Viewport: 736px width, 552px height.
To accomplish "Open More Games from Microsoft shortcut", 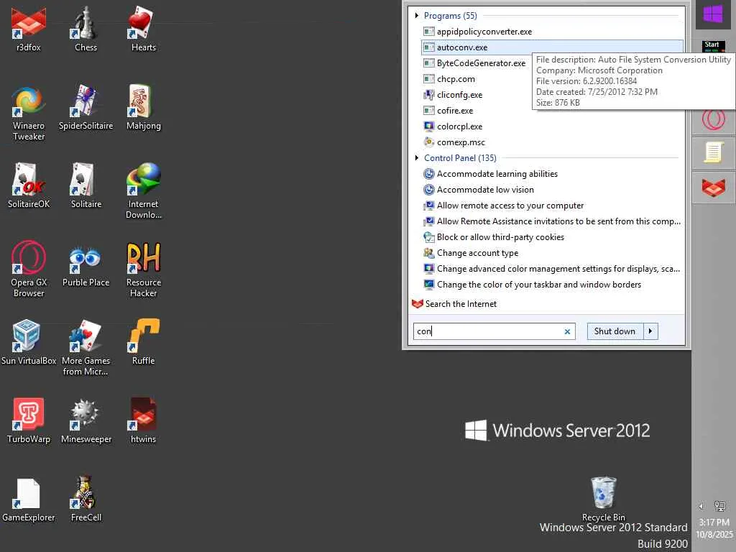I will (86, 347).
